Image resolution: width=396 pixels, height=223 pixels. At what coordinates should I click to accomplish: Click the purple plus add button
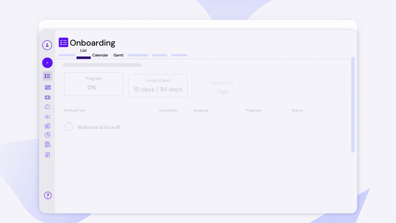(47, 63)
